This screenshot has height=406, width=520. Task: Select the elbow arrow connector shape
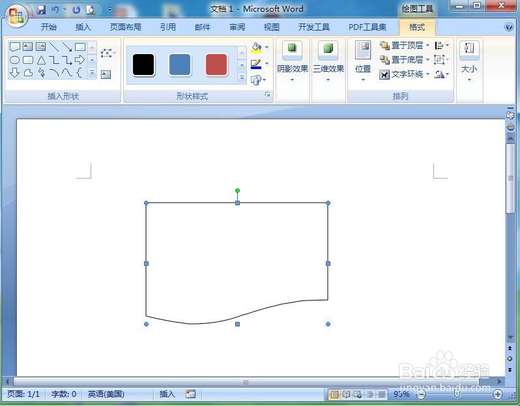(x=66, y=60)
